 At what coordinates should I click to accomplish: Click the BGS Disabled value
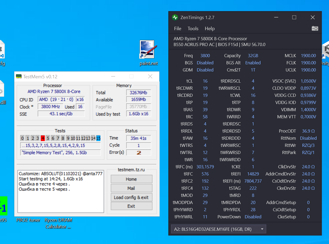pos(205,63)
